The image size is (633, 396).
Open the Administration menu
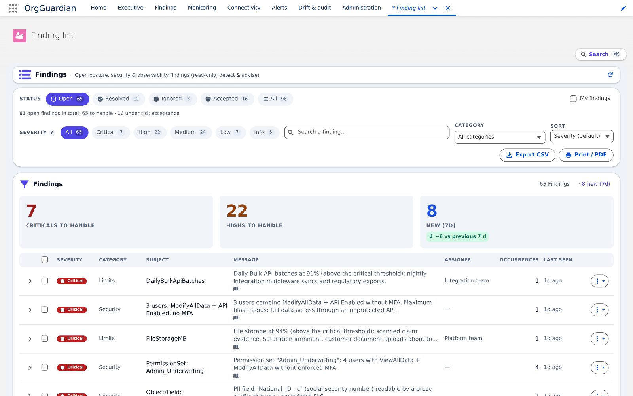point(362,8)
